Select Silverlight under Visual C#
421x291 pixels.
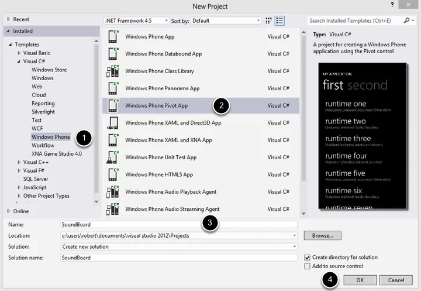click(x=44, y=112)
